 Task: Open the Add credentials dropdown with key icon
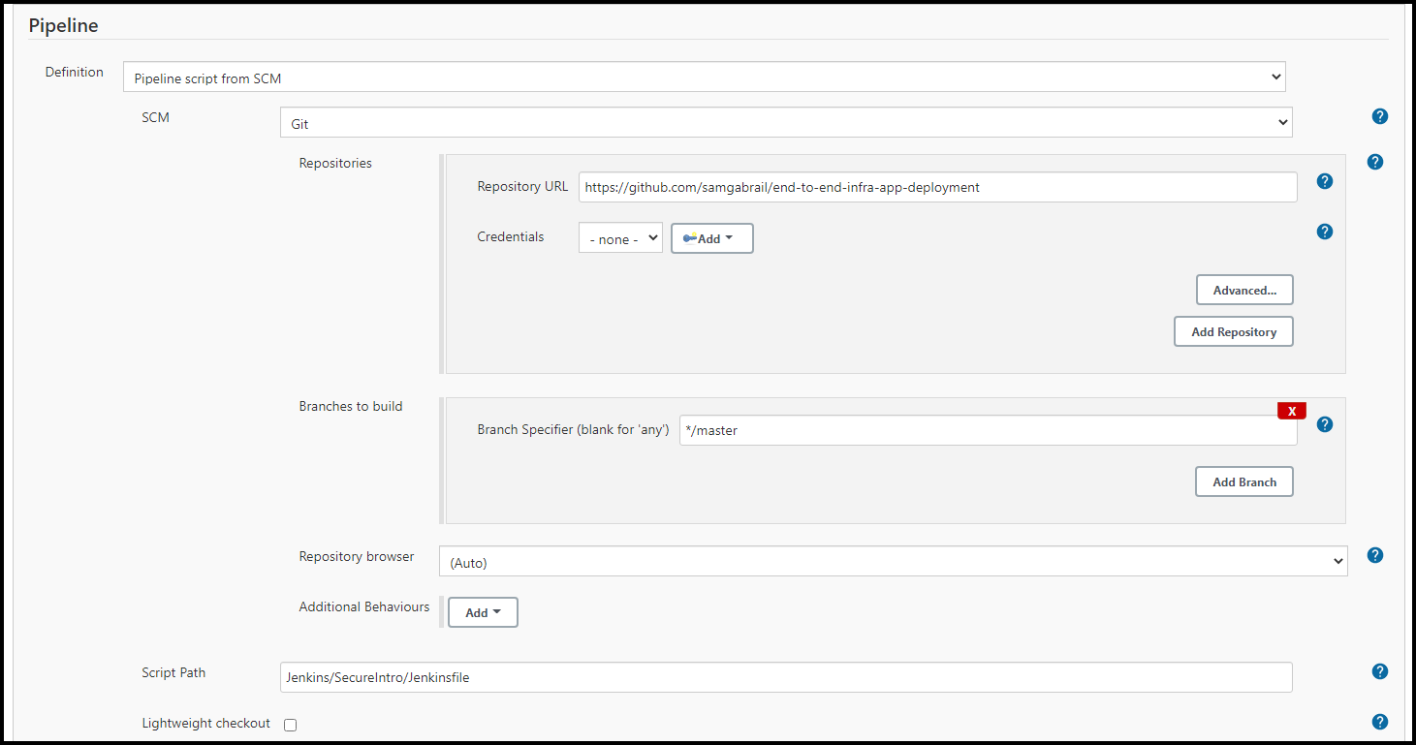click(x=711, y=237)
